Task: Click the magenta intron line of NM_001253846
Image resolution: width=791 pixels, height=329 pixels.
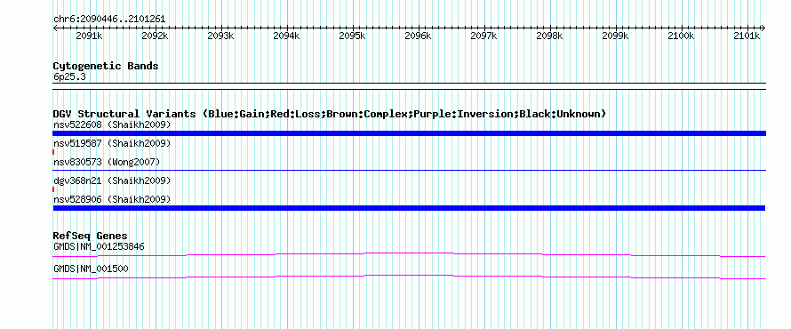Action: 409,255
